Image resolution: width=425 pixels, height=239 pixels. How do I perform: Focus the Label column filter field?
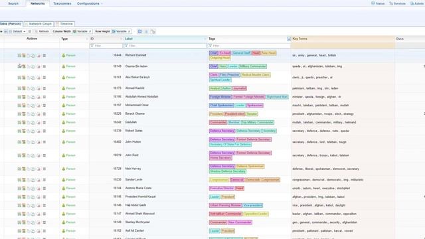165,46
